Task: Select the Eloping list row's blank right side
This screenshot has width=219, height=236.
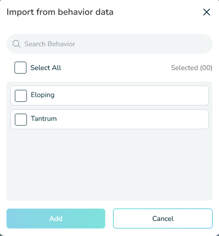Action: (154, 96)
